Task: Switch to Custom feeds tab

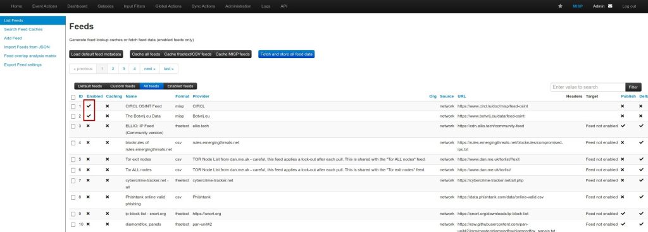Action: pos(122,86)
